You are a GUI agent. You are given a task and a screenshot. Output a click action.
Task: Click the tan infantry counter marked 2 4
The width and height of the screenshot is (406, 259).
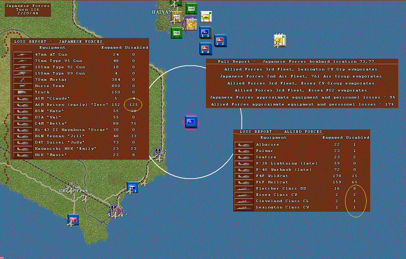[x=191, y=25]
